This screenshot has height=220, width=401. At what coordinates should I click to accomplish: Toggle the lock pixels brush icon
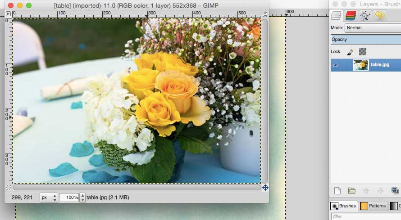(350, 52)
